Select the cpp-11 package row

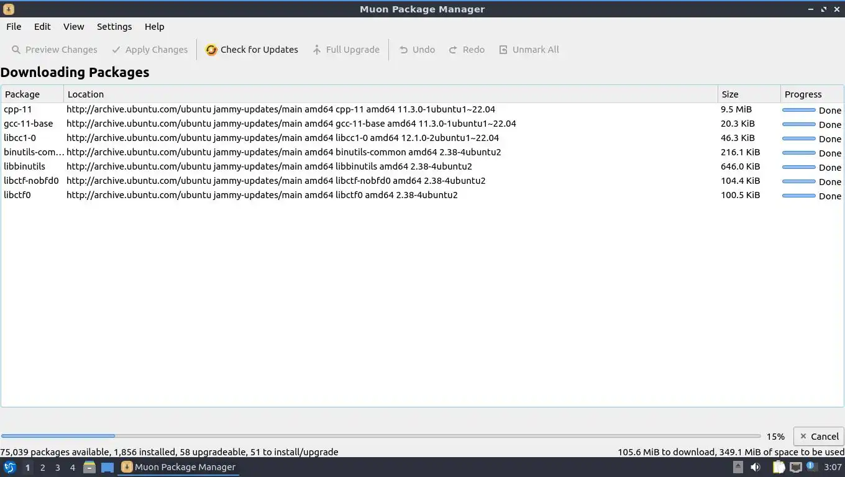(422, 109)
